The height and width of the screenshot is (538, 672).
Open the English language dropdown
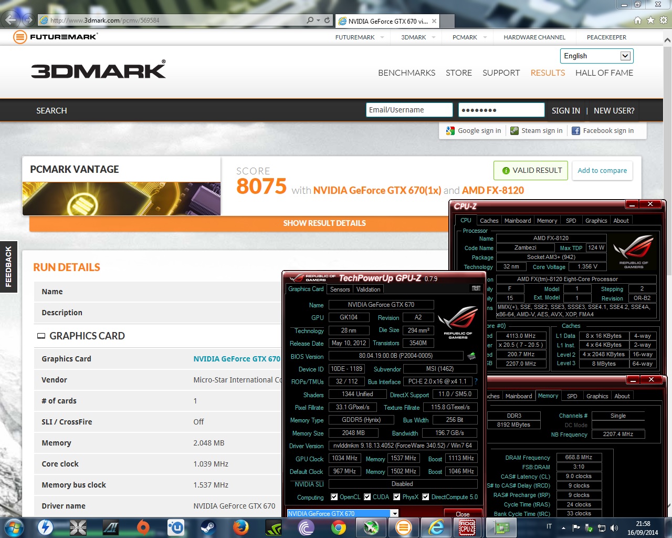tap(597, 56)
